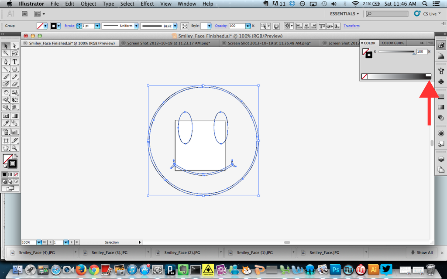Swap fill and stroke colors
The height and width of the screenshot is (279, 447).
(16, 156)
